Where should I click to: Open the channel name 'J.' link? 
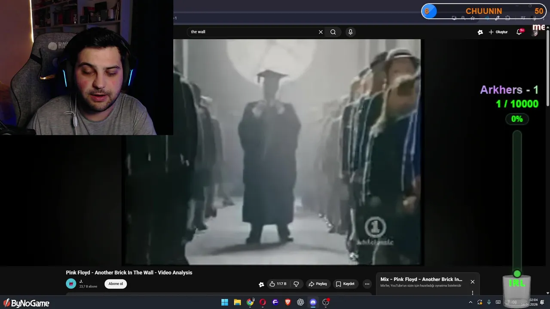pos(81,282)
